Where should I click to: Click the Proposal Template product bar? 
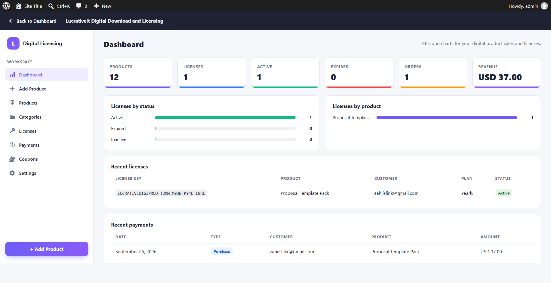(447, 117)
